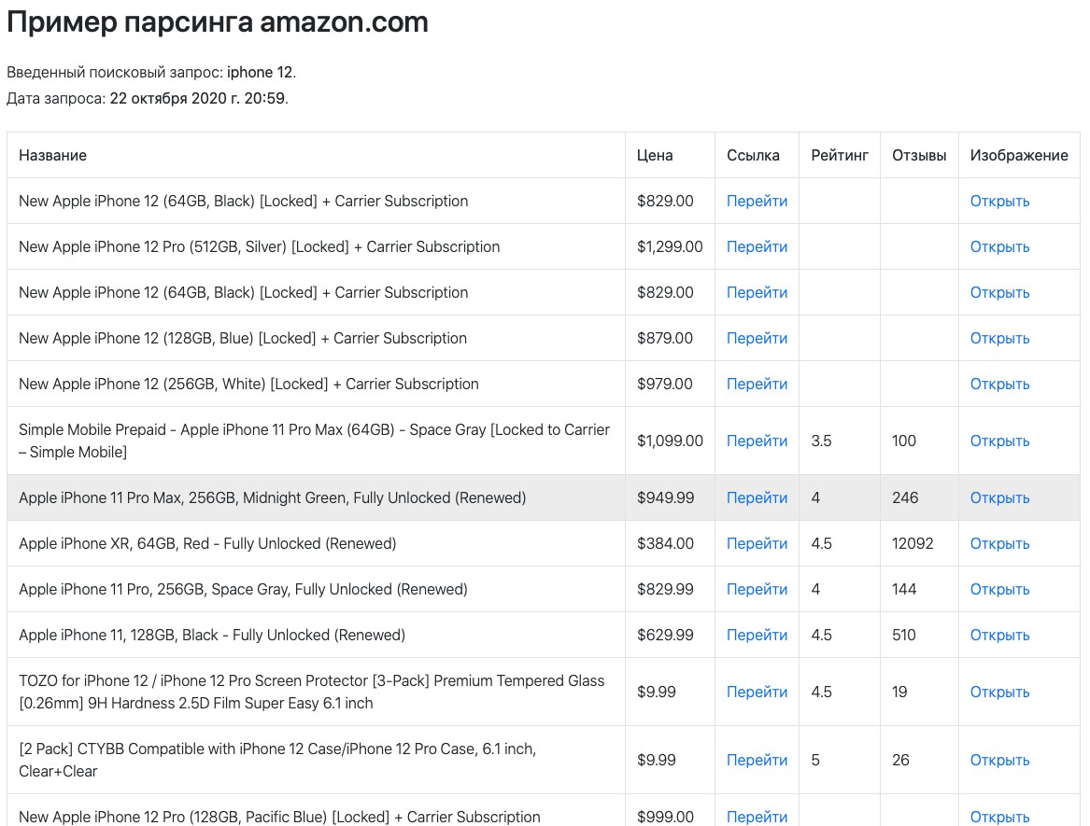Open Перейти for iPhone 12 Pro Pacific Blue

click(757, 817)
